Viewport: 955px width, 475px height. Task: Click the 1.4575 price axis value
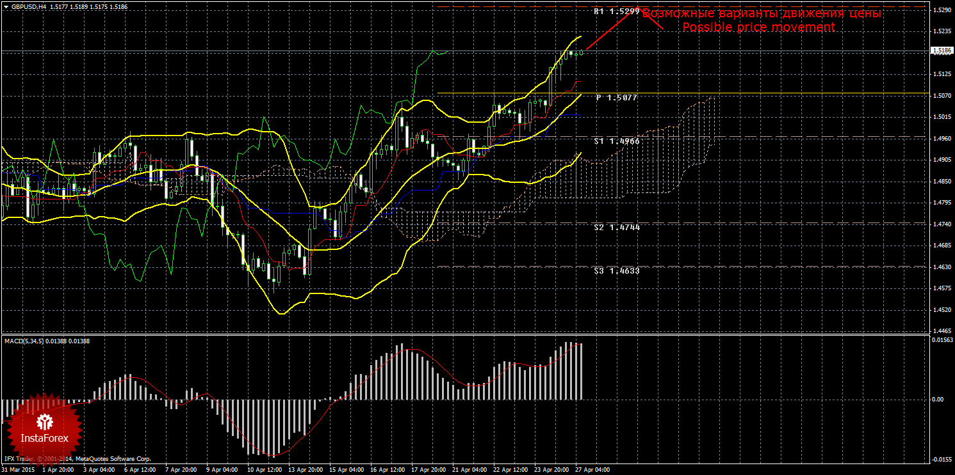coord(941,288)
